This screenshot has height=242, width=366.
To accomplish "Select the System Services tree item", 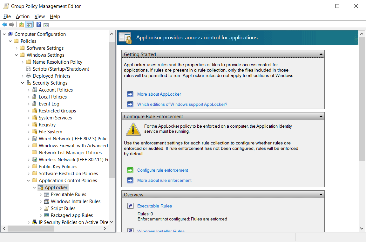I will tap(55, 118).
